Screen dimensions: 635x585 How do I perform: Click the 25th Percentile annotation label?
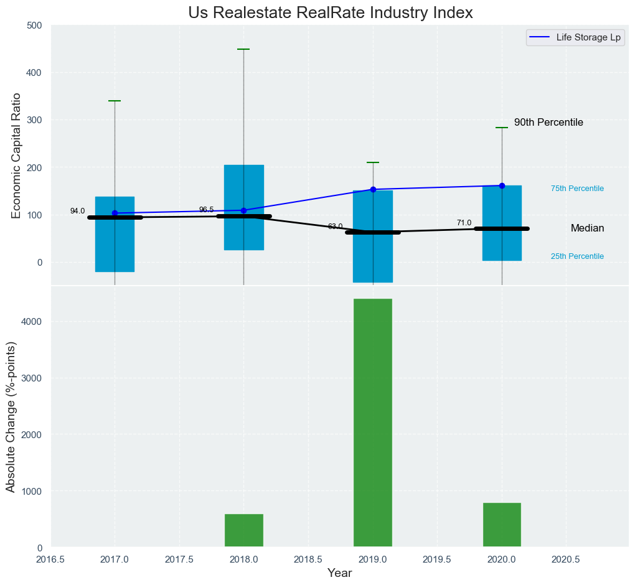tap(577, 256)
